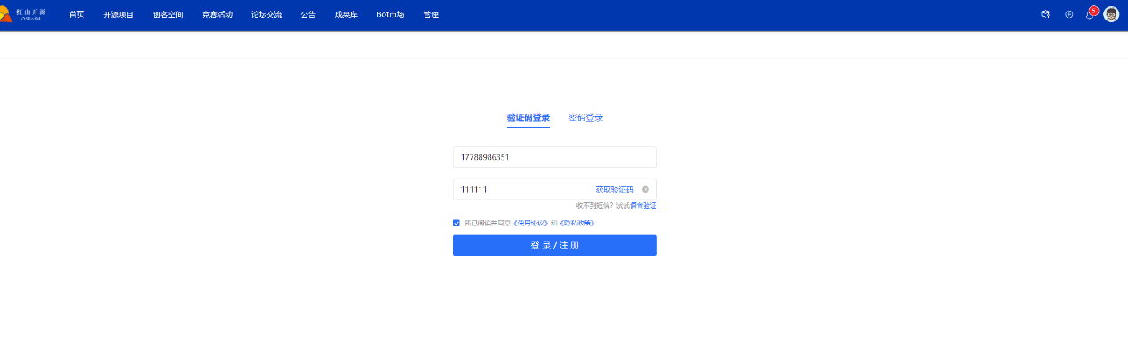This screenshot has height=347, width=1128.
Task: Clear the verification code field with X icon
Action: (646, 189)
